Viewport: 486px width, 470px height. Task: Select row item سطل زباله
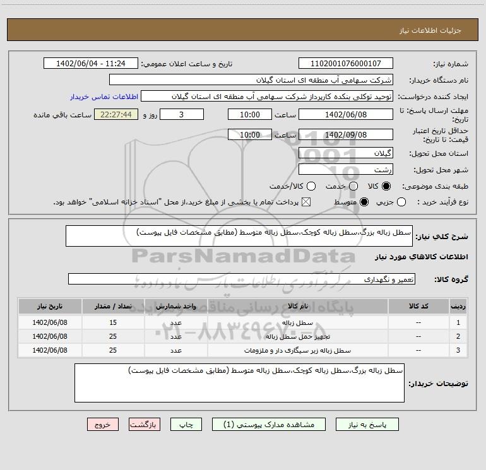[297, 323]
